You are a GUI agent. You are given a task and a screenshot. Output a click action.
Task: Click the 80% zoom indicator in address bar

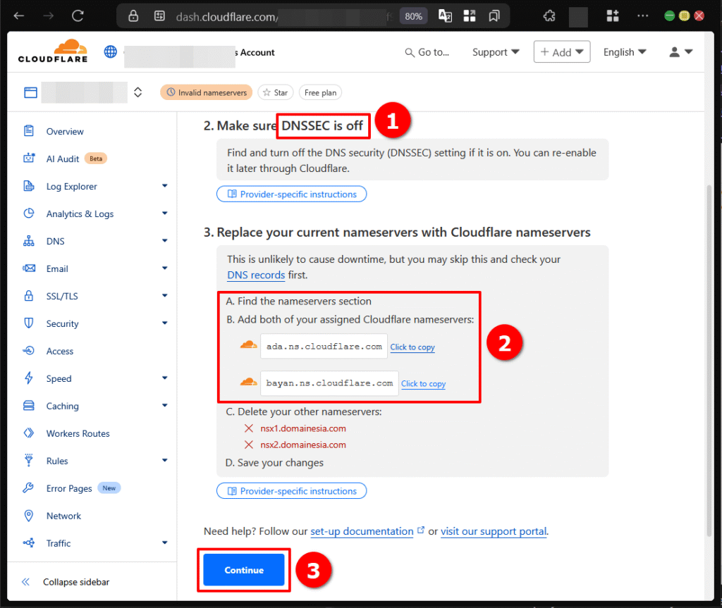coord(413,15)
